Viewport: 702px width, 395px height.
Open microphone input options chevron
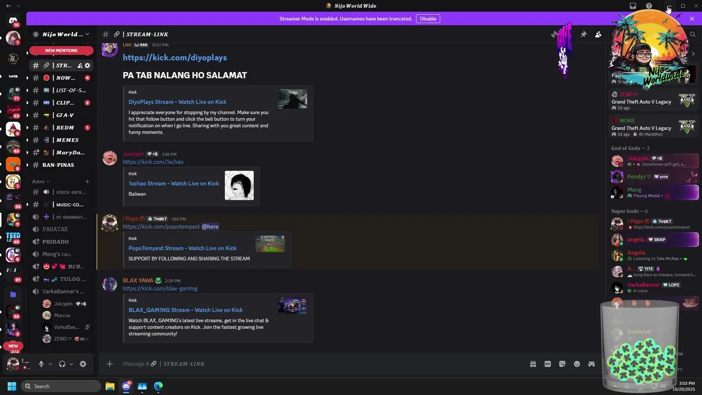pos(50,364)
